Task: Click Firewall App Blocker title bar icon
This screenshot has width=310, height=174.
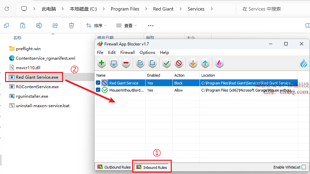Action: (x=100, y=44)
